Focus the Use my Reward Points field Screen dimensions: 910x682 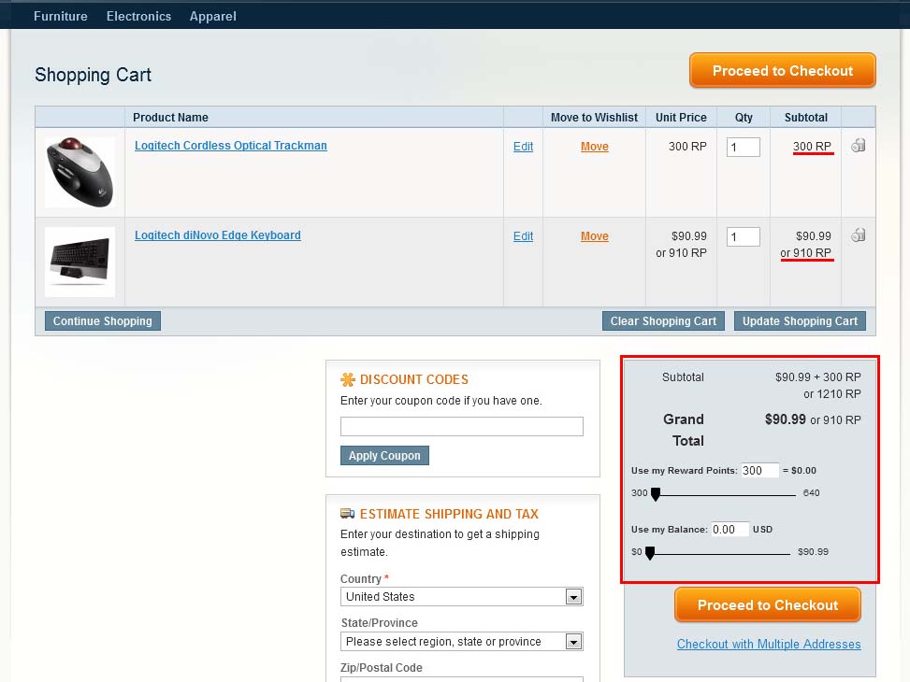pyautogui.click(x=759, y=470)
